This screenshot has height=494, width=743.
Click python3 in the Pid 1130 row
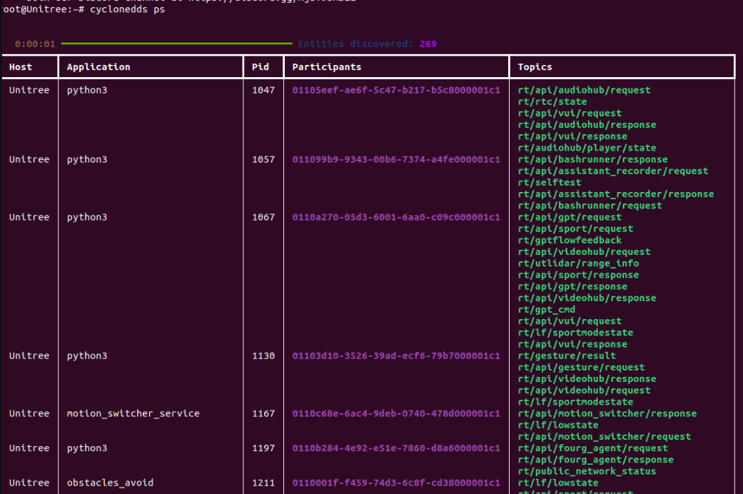[86, 356]
